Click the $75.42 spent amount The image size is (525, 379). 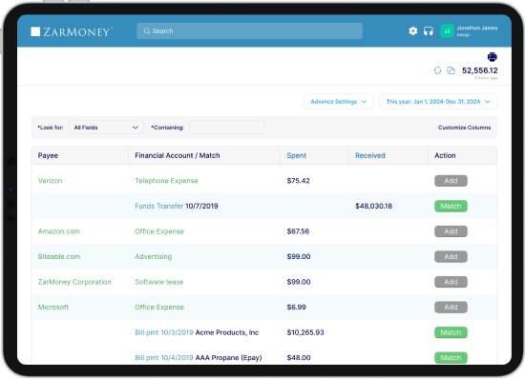point(299,181)
